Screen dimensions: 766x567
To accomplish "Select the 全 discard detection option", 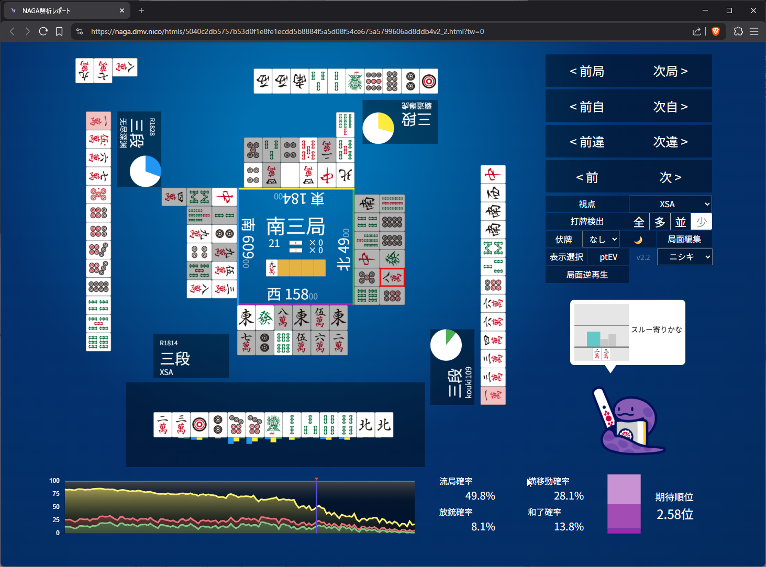I will [639, 222].
